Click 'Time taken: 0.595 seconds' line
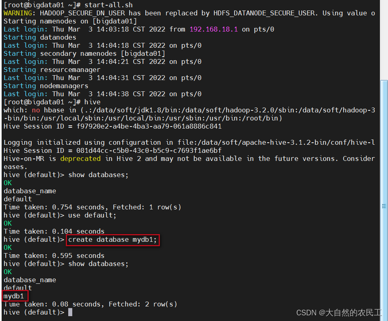The image size is (388, 321). click(x=54, y=256)
